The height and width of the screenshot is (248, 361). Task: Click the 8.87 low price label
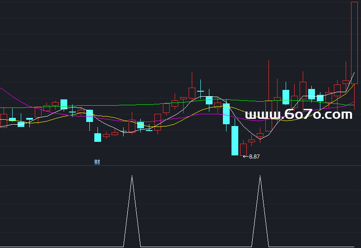point(255,157)
